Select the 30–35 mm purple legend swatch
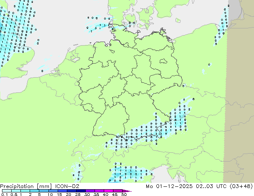 pyautogui.click(x=90, y=191)
